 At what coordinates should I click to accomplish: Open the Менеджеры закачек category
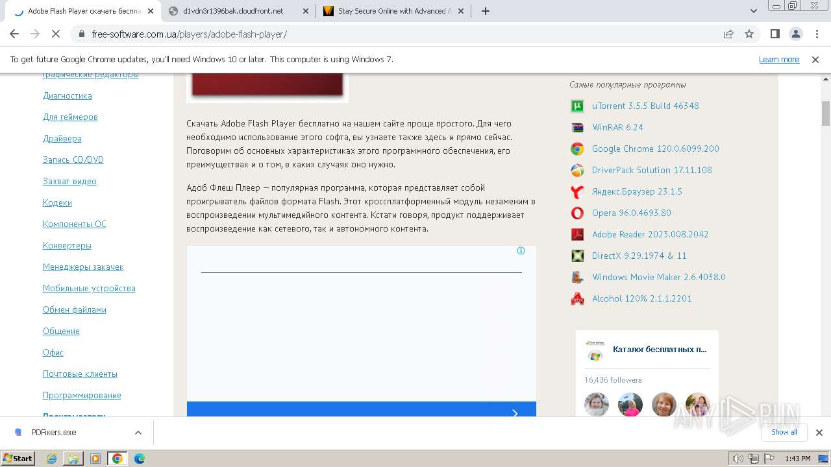(83, 267)
